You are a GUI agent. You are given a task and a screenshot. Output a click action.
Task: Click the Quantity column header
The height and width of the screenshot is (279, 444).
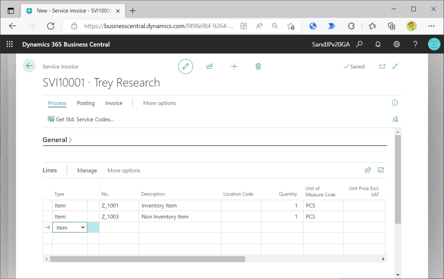coord(288,194)
